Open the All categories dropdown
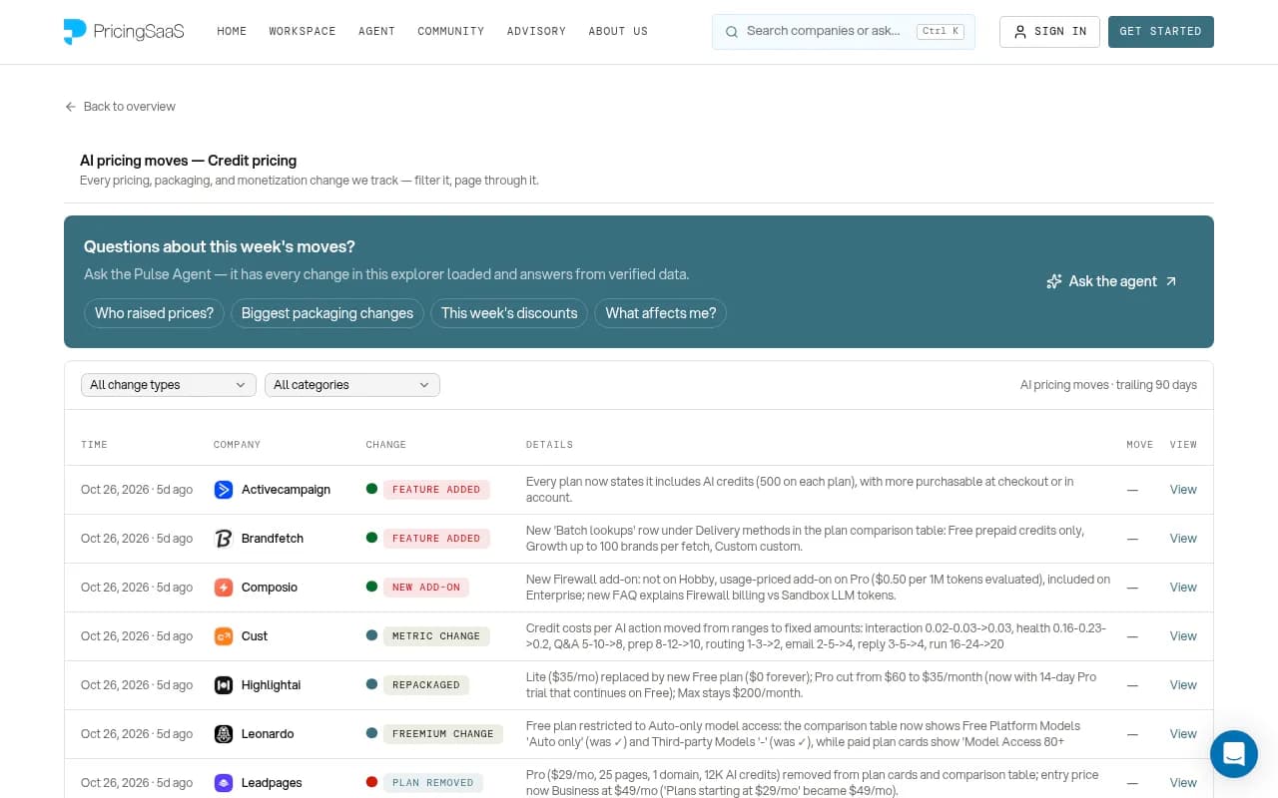Image resolution: width=1278 pixels, height=798 pixels. [x=352, y=385]
